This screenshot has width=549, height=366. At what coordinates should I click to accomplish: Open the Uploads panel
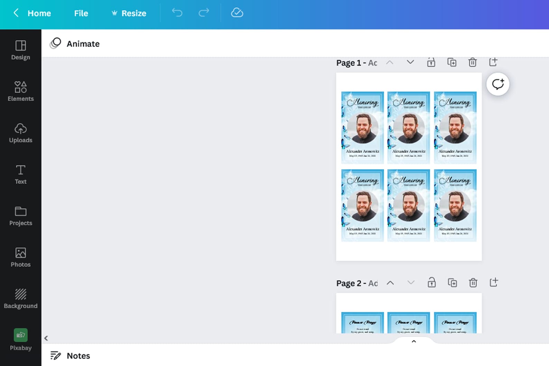(20, 133)
